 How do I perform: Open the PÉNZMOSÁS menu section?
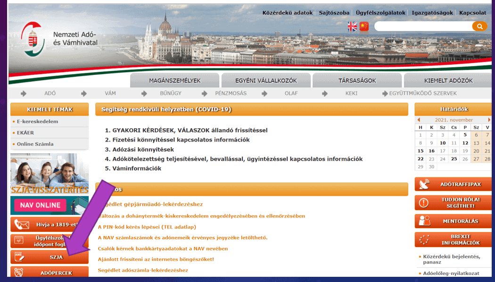[x=231, y=93]
